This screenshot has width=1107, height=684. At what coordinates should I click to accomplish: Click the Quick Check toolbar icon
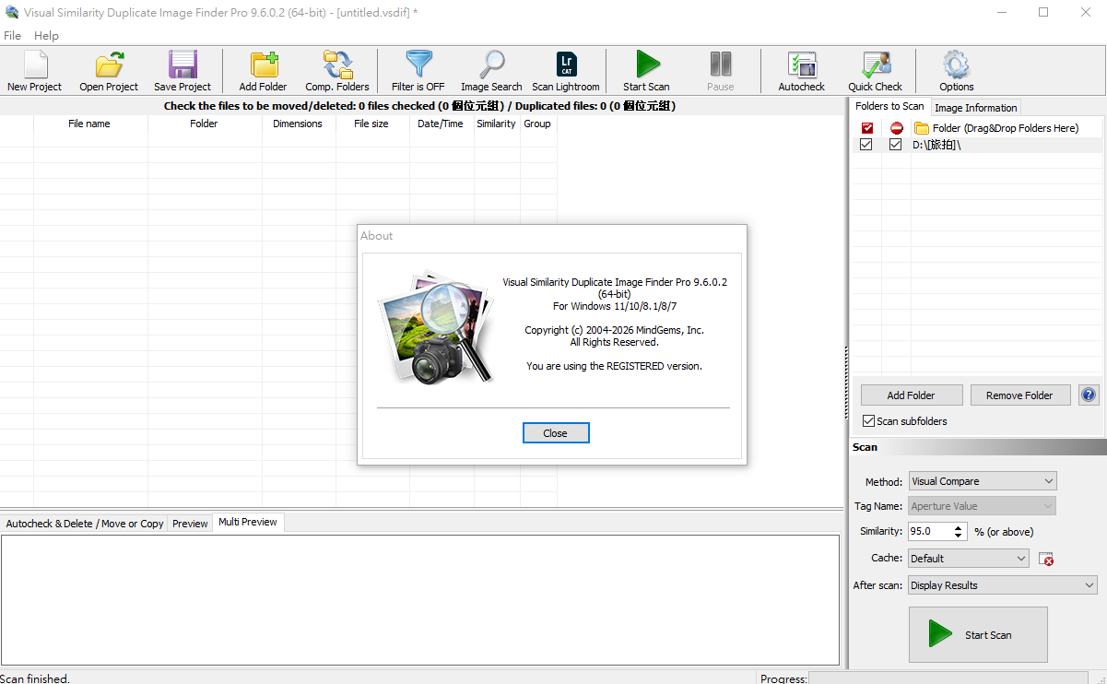[875, 71]
